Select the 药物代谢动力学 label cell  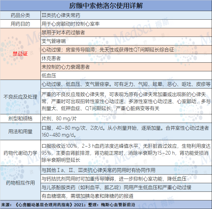pos(20,153)
